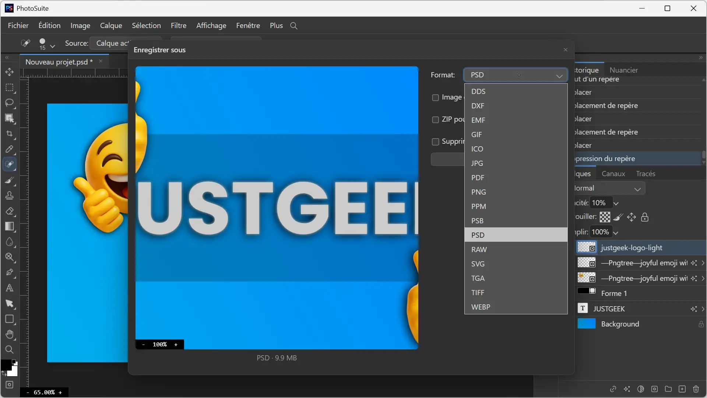Select the Gradient tool
This screenshot has width=707, height=398.
click(10, 227)
